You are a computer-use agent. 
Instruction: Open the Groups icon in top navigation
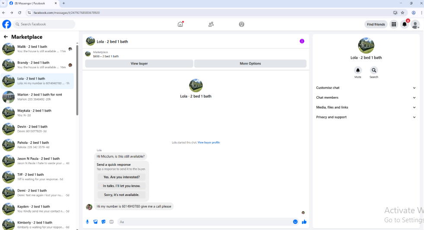click(241, 24)
